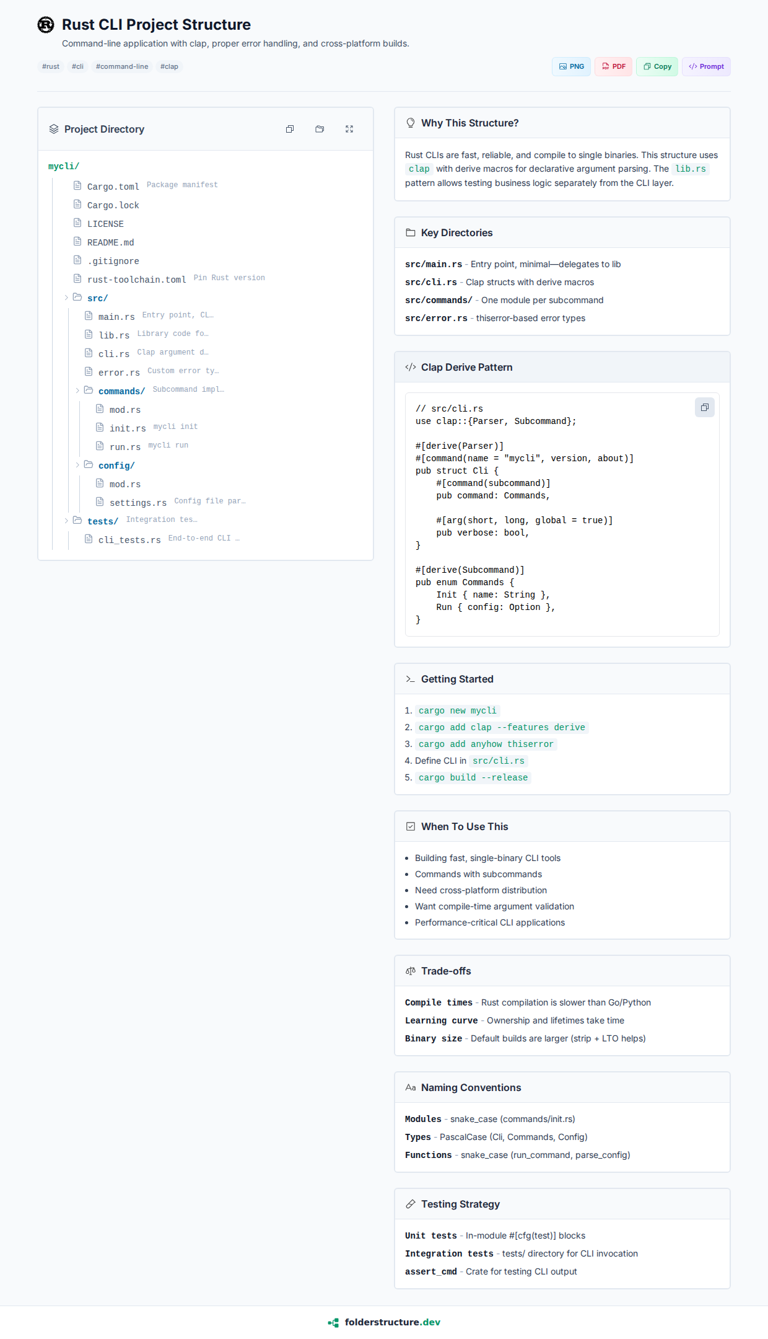Click the commands/ folder icon
This screenshot has height=1339, width=768.
(x=89, y=390)
